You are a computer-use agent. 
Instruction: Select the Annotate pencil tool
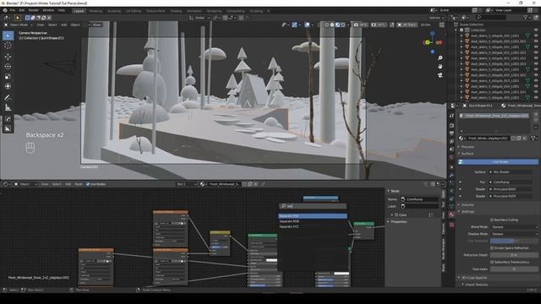click(x=8, y=98)
